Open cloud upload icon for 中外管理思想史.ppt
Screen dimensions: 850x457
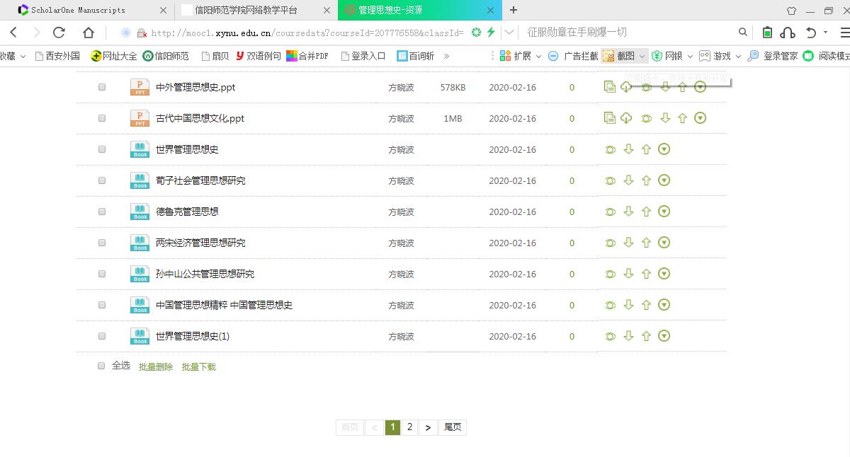coord(627,87)
